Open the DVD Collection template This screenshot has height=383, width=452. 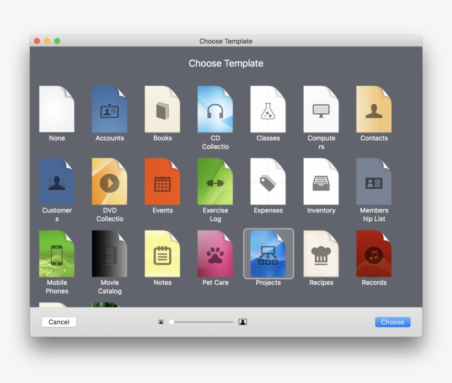[110, 180]
